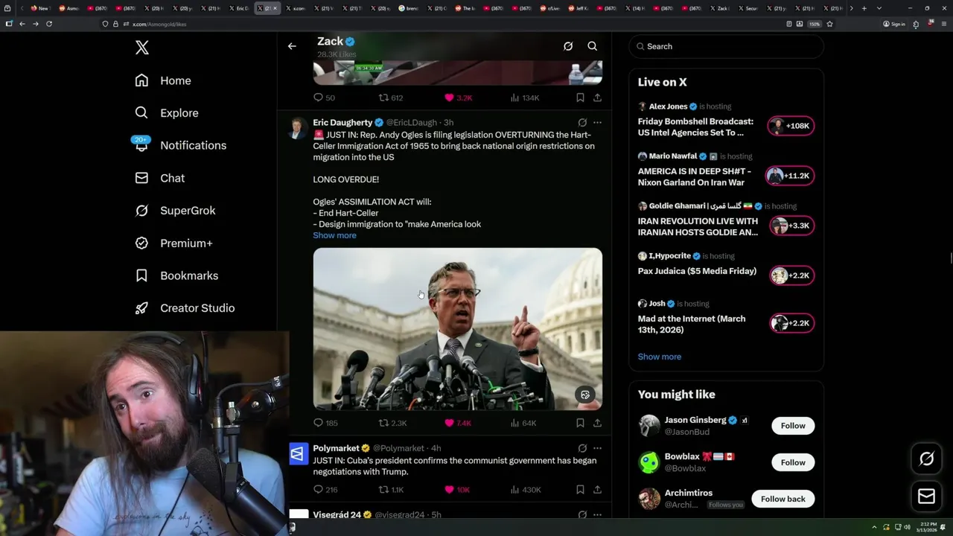Viewport: 953px width, 536px height.
Task: Join Goldie Ghamari live +3.3K
Action: point(791,226)
